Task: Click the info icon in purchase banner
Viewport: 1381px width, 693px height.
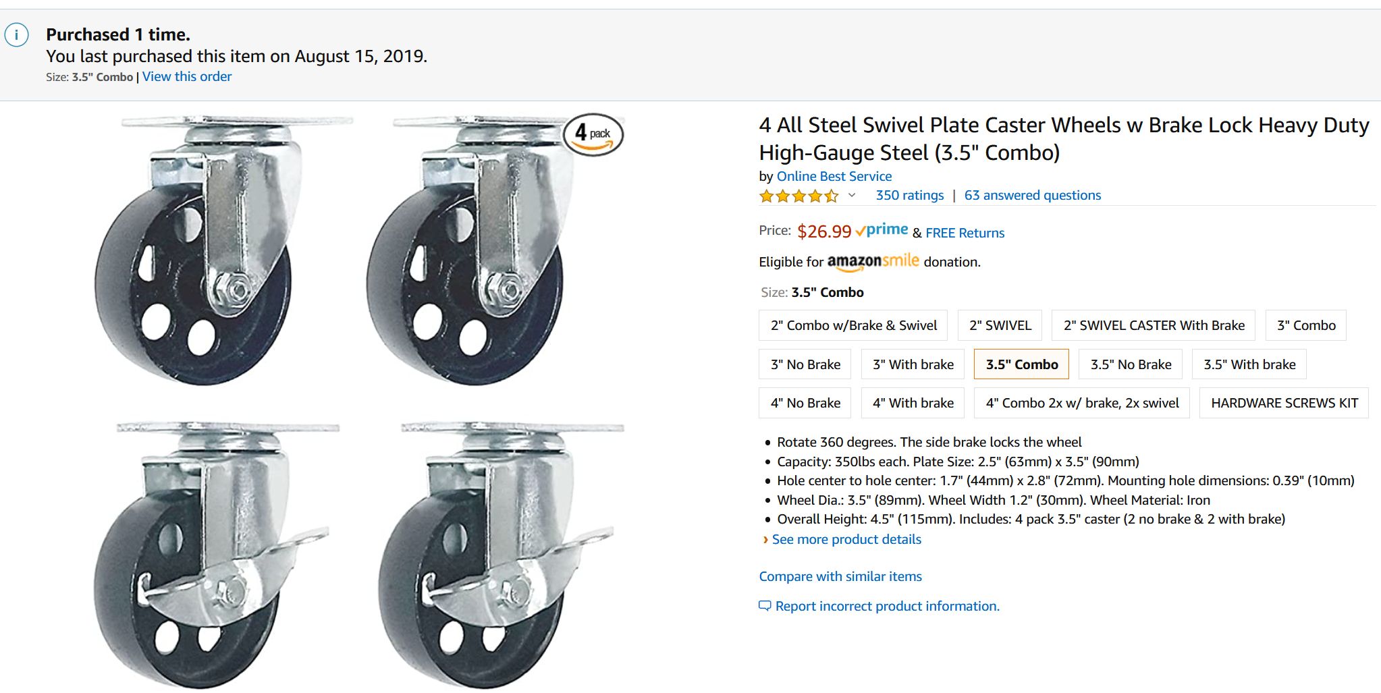Action: tap(17, 34)
